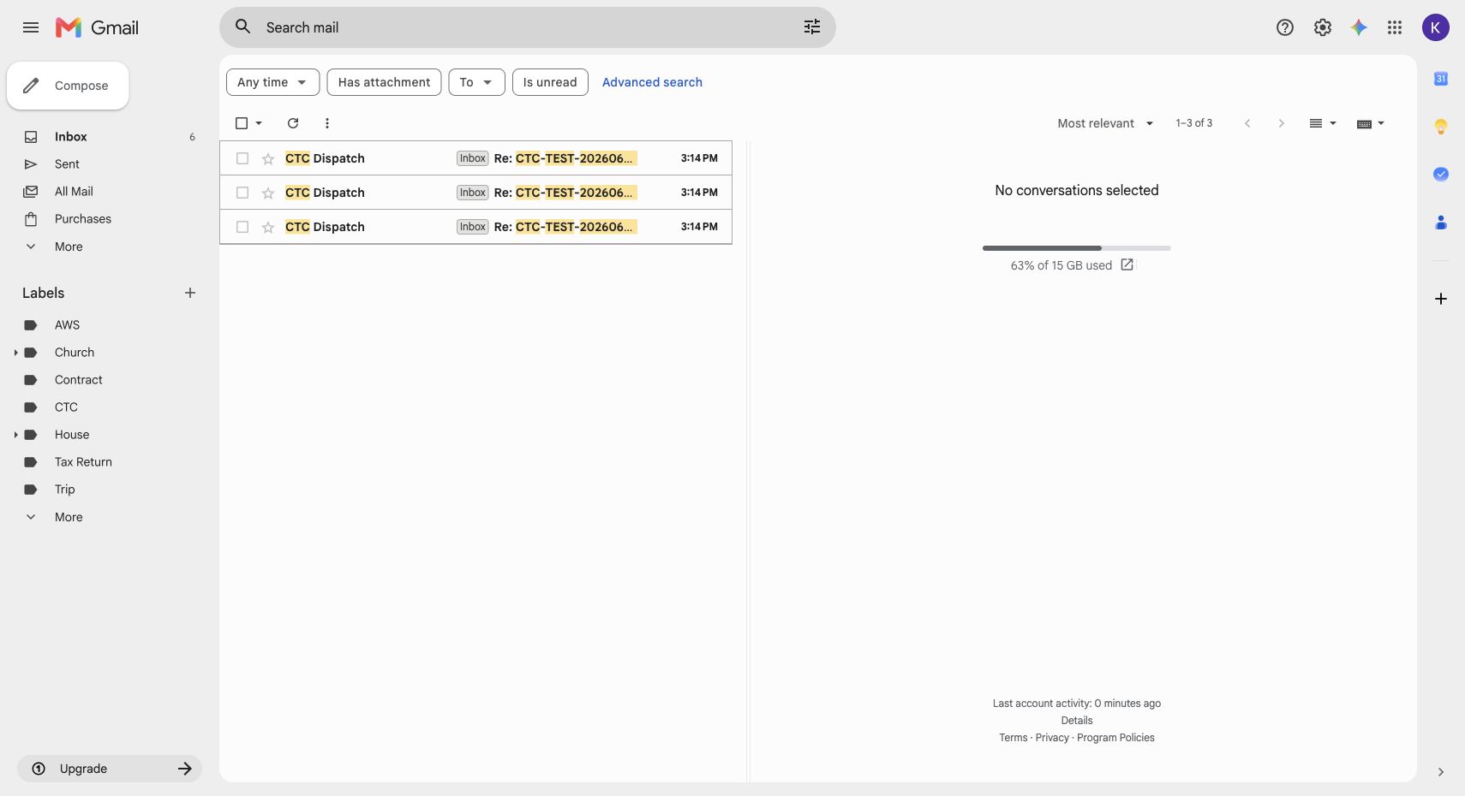Screen dimensions: 1465x796
Task: Refresh the mail list
Action: click(293, 123)
